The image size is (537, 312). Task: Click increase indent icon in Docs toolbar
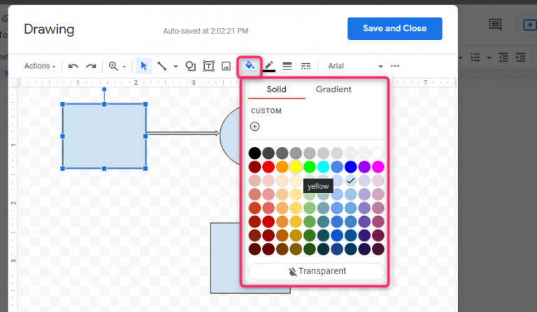(x=520, y=57)
